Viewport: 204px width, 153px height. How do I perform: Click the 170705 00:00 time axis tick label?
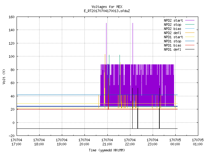(x=175, y=142)
